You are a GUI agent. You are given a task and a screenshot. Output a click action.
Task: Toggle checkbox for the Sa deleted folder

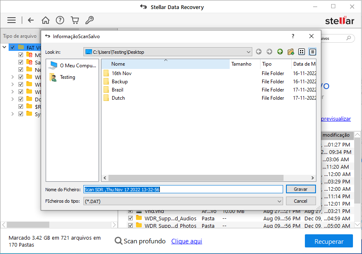click(x=21, y=62)
